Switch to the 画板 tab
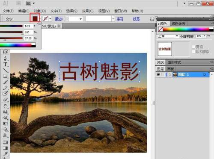Image resolution: width=214 pixels, height=159 pixels. (171, 69)
